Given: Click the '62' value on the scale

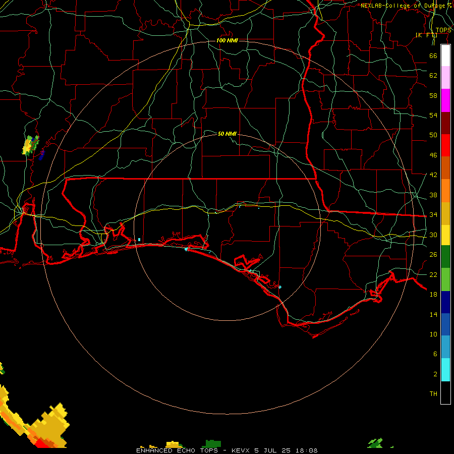Looking at the screenshot, I should (433, 76).
